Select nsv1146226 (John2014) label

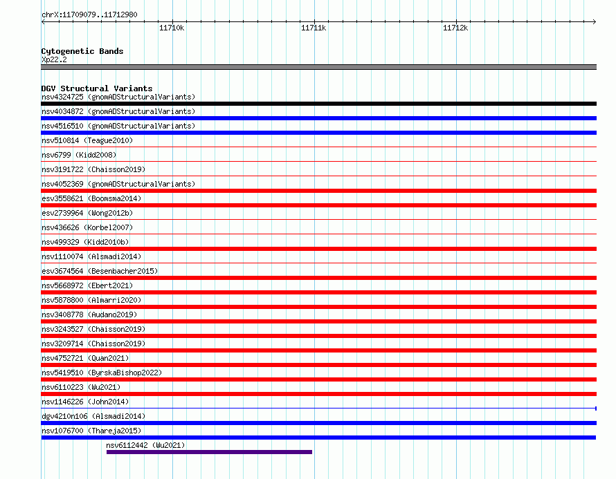tap(85, 402)
